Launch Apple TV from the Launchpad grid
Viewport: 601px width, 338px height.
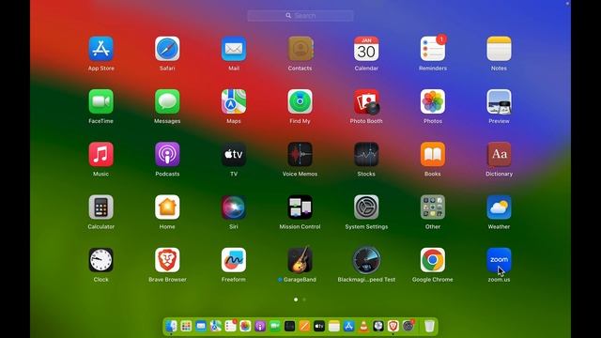[234, 154]
